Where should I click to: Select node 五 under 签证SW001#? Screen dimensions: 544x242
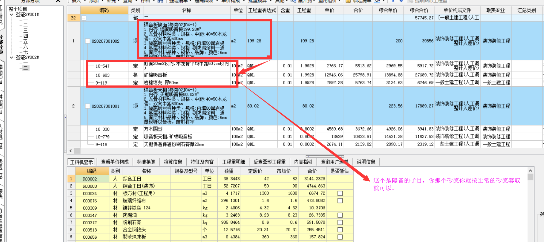(25, 41)
